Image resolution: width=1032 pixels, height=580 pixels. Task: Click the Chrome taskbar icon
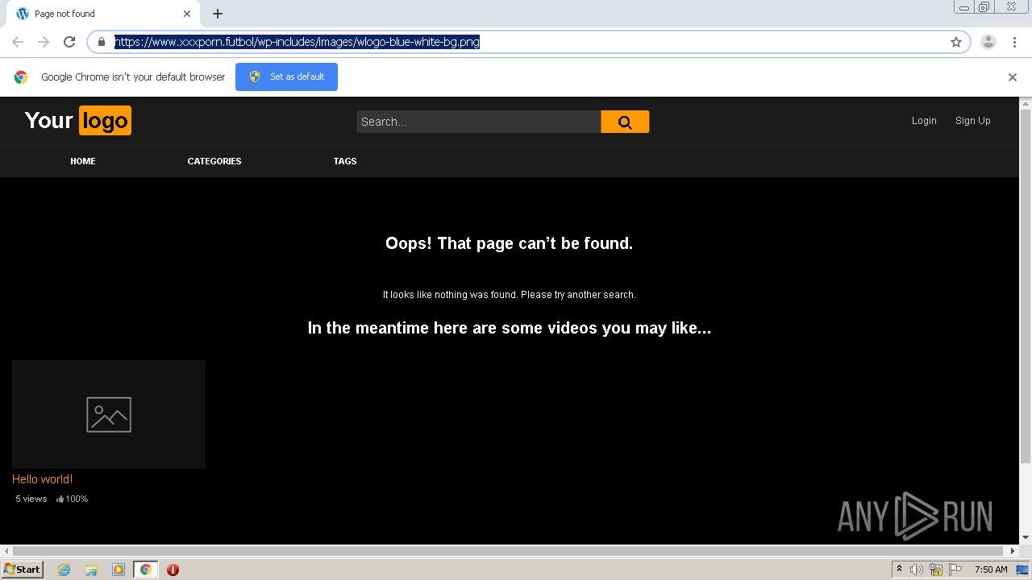pyautogui.click(x=146, y=570)
